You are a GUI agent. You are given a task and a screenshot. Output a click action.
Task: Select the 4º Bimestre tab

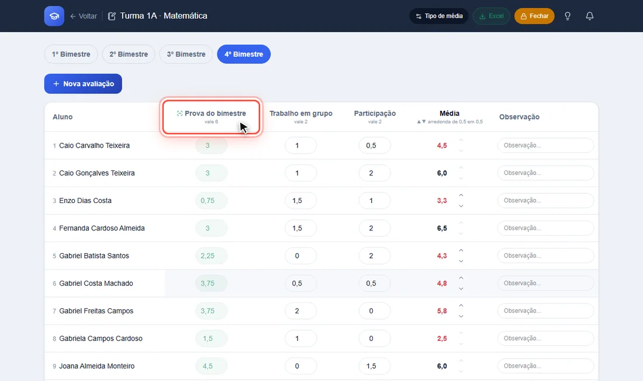244,54
